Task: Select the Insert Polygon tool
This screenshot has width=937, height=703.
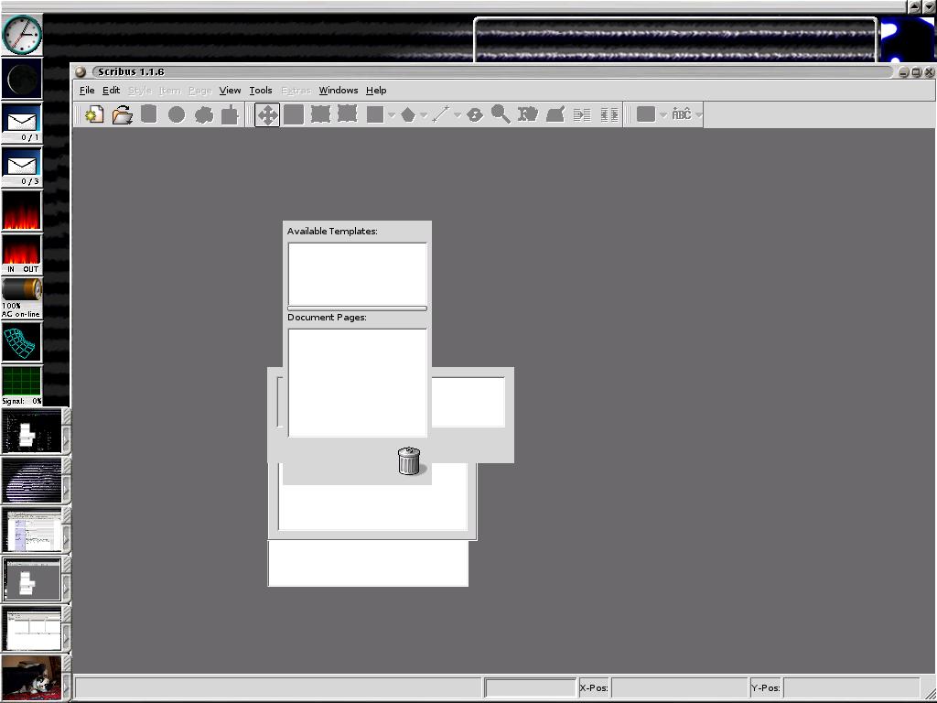Action: [408, 114]
